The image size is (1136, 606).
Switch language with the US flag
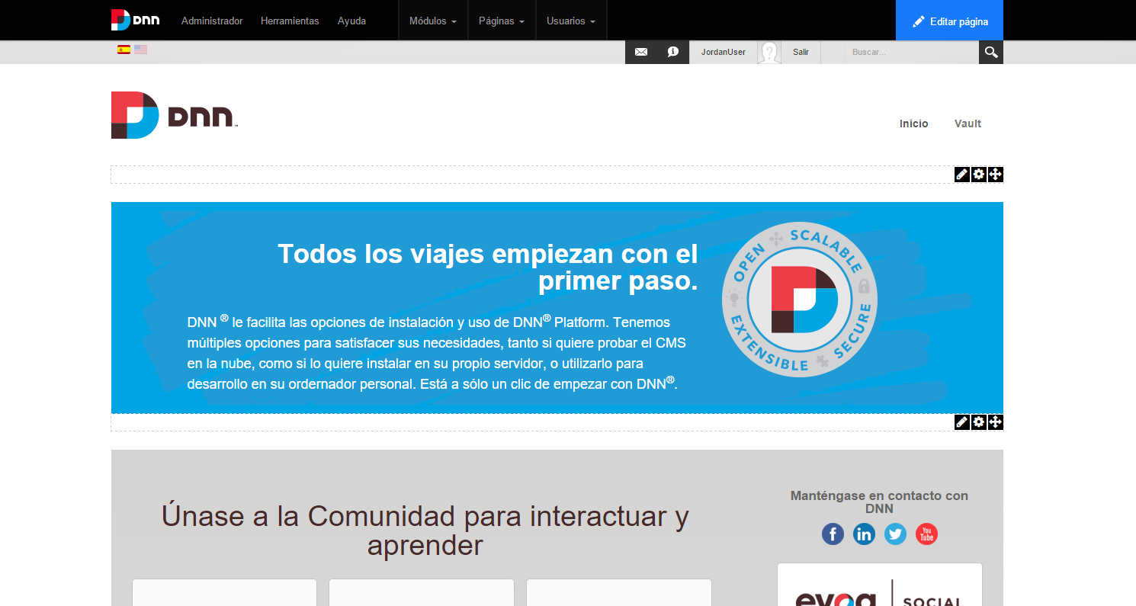point(140,50)
